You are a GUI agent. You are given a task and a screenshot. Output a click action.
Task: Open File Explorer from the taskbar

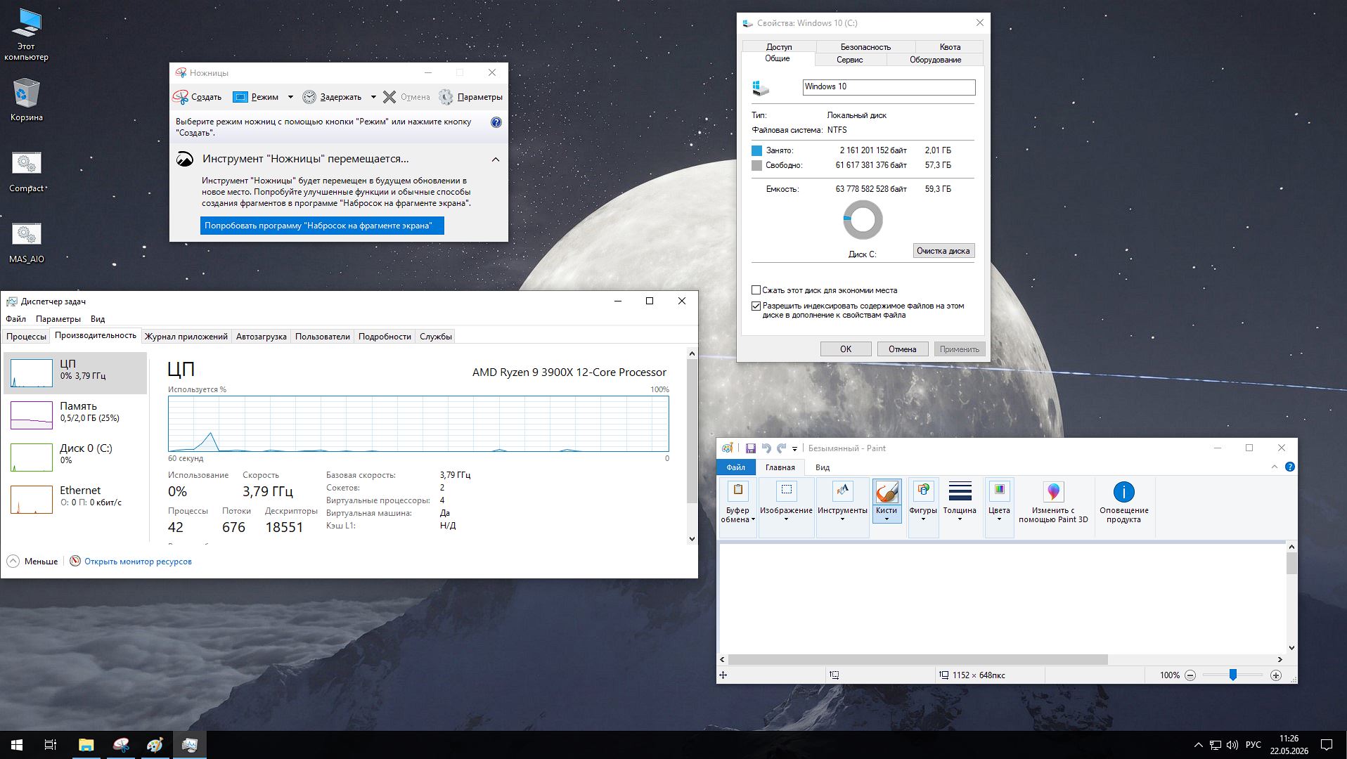86,745
